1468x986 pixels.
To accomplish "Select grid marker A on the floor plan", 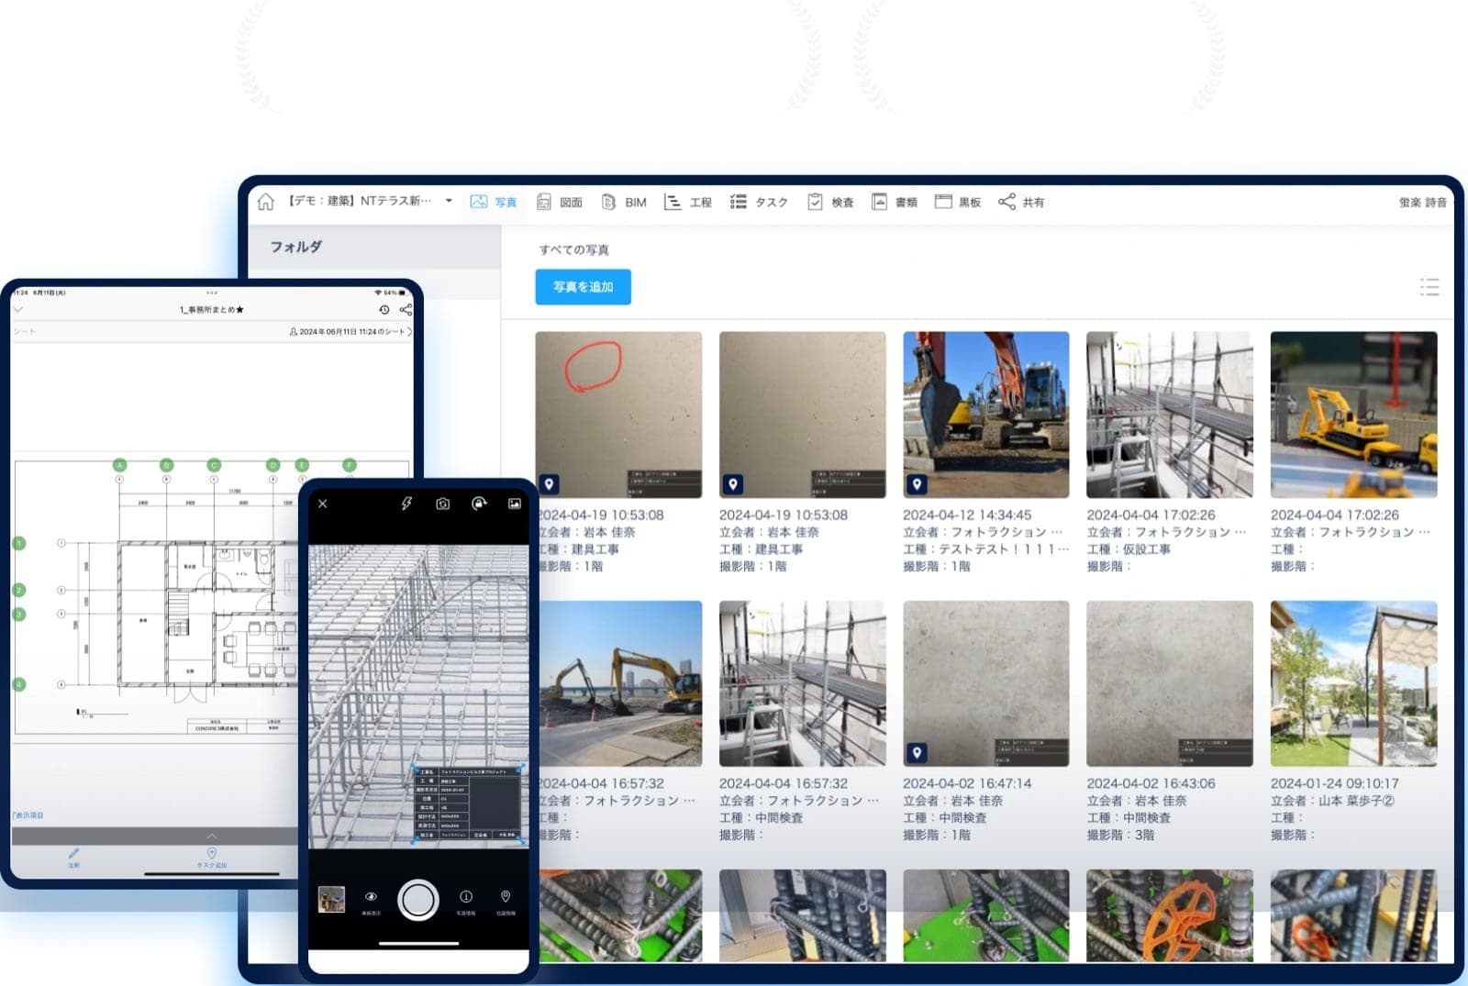I will 119,465.
